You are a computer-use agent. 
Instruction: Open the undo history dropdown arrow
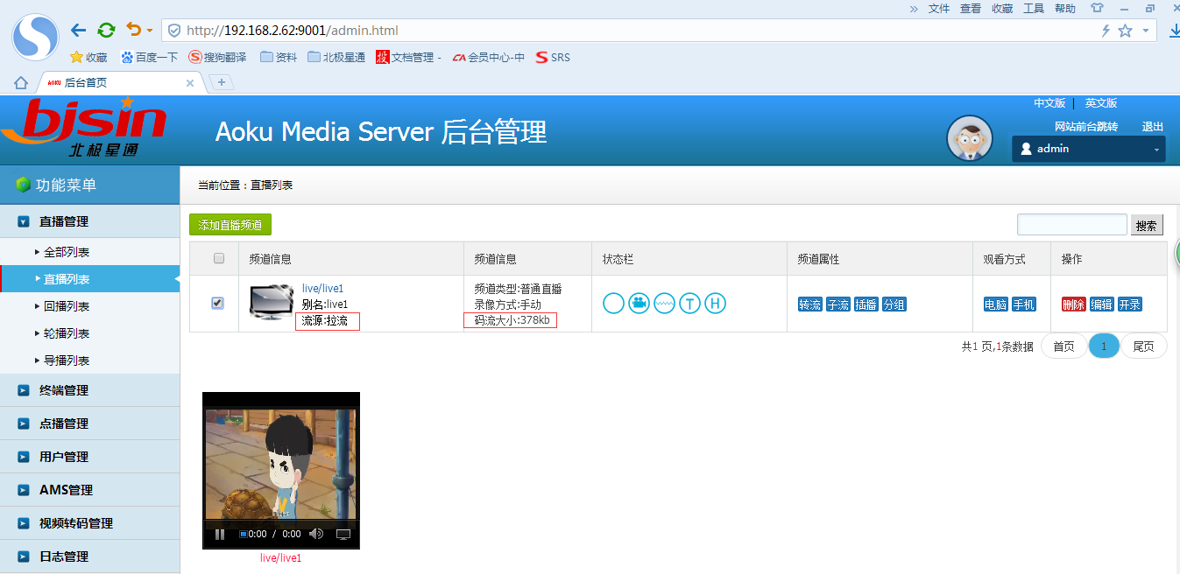pyautogui.click(x=150, y=31)
